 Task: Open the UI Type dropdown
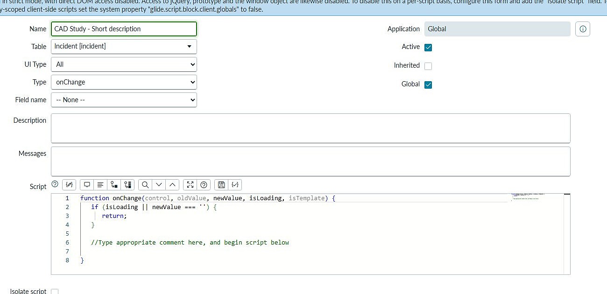124,64
